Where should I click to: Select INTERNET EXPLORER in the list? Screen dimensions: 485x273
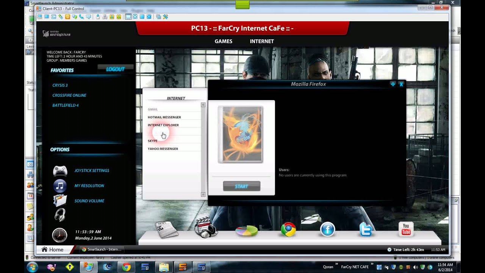(163, 125)
